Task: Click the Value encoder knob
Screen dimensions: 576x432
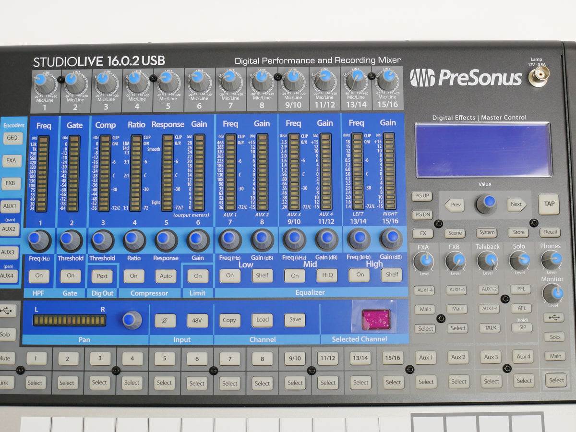Action: (x=486, y=204)
